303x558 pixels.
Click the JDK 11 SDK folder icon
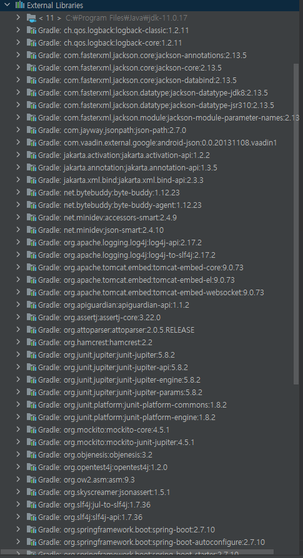point(32,17)
